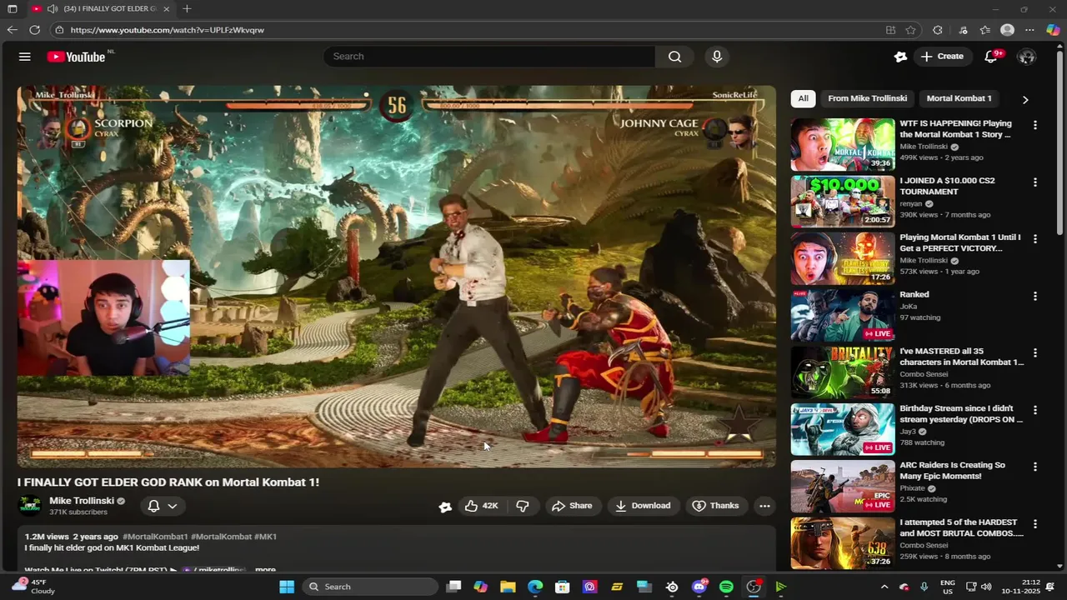Screen dimensions: 1067x600
Task: Open Mike Trollinski channel avatar
Action: point(30,506)
